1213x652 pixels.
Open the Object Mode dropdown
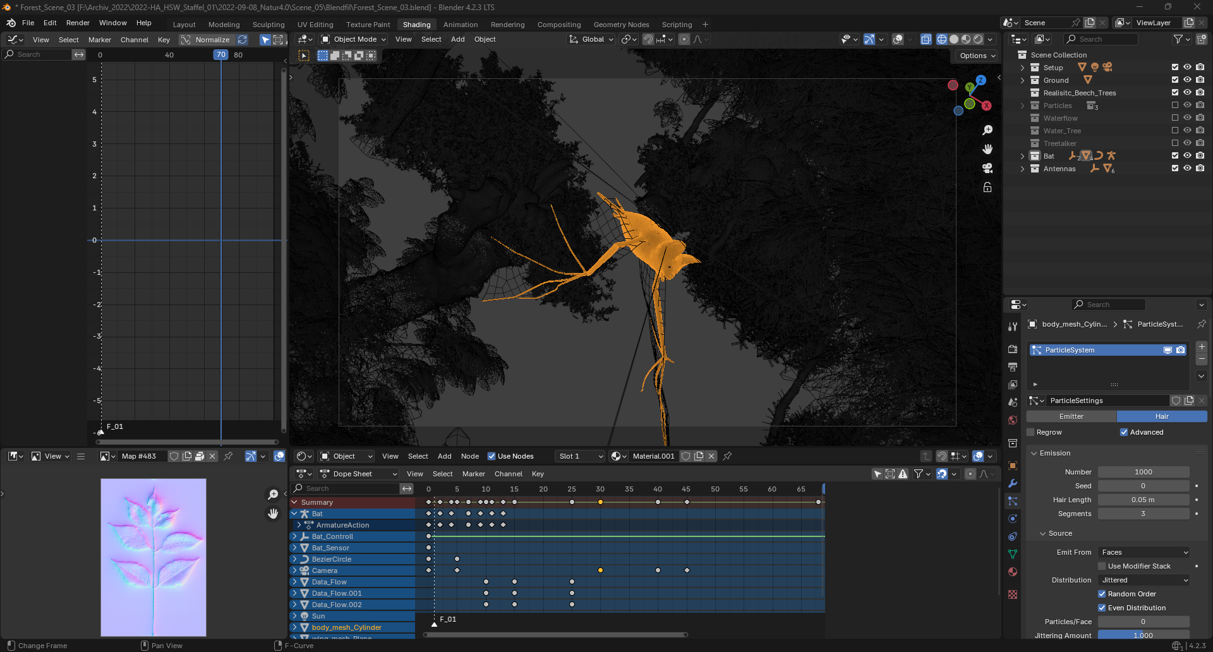(x=353, y=39)
